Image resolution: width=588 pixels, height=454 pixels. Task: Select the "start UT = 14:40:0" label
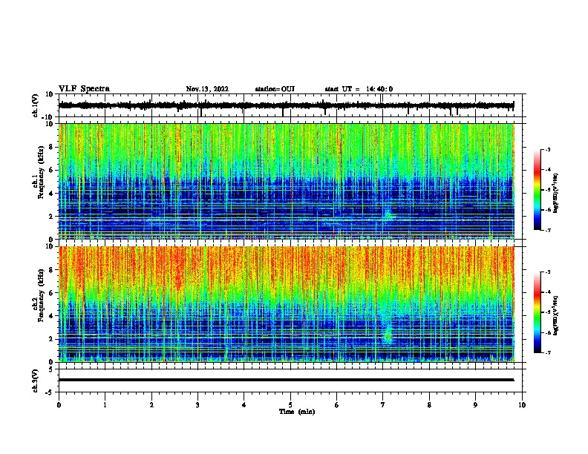point(359,89)
